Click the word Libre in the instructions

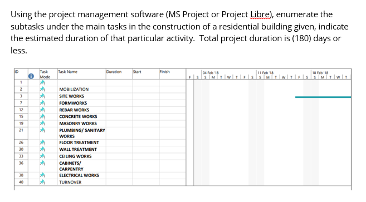coord(260,14)
